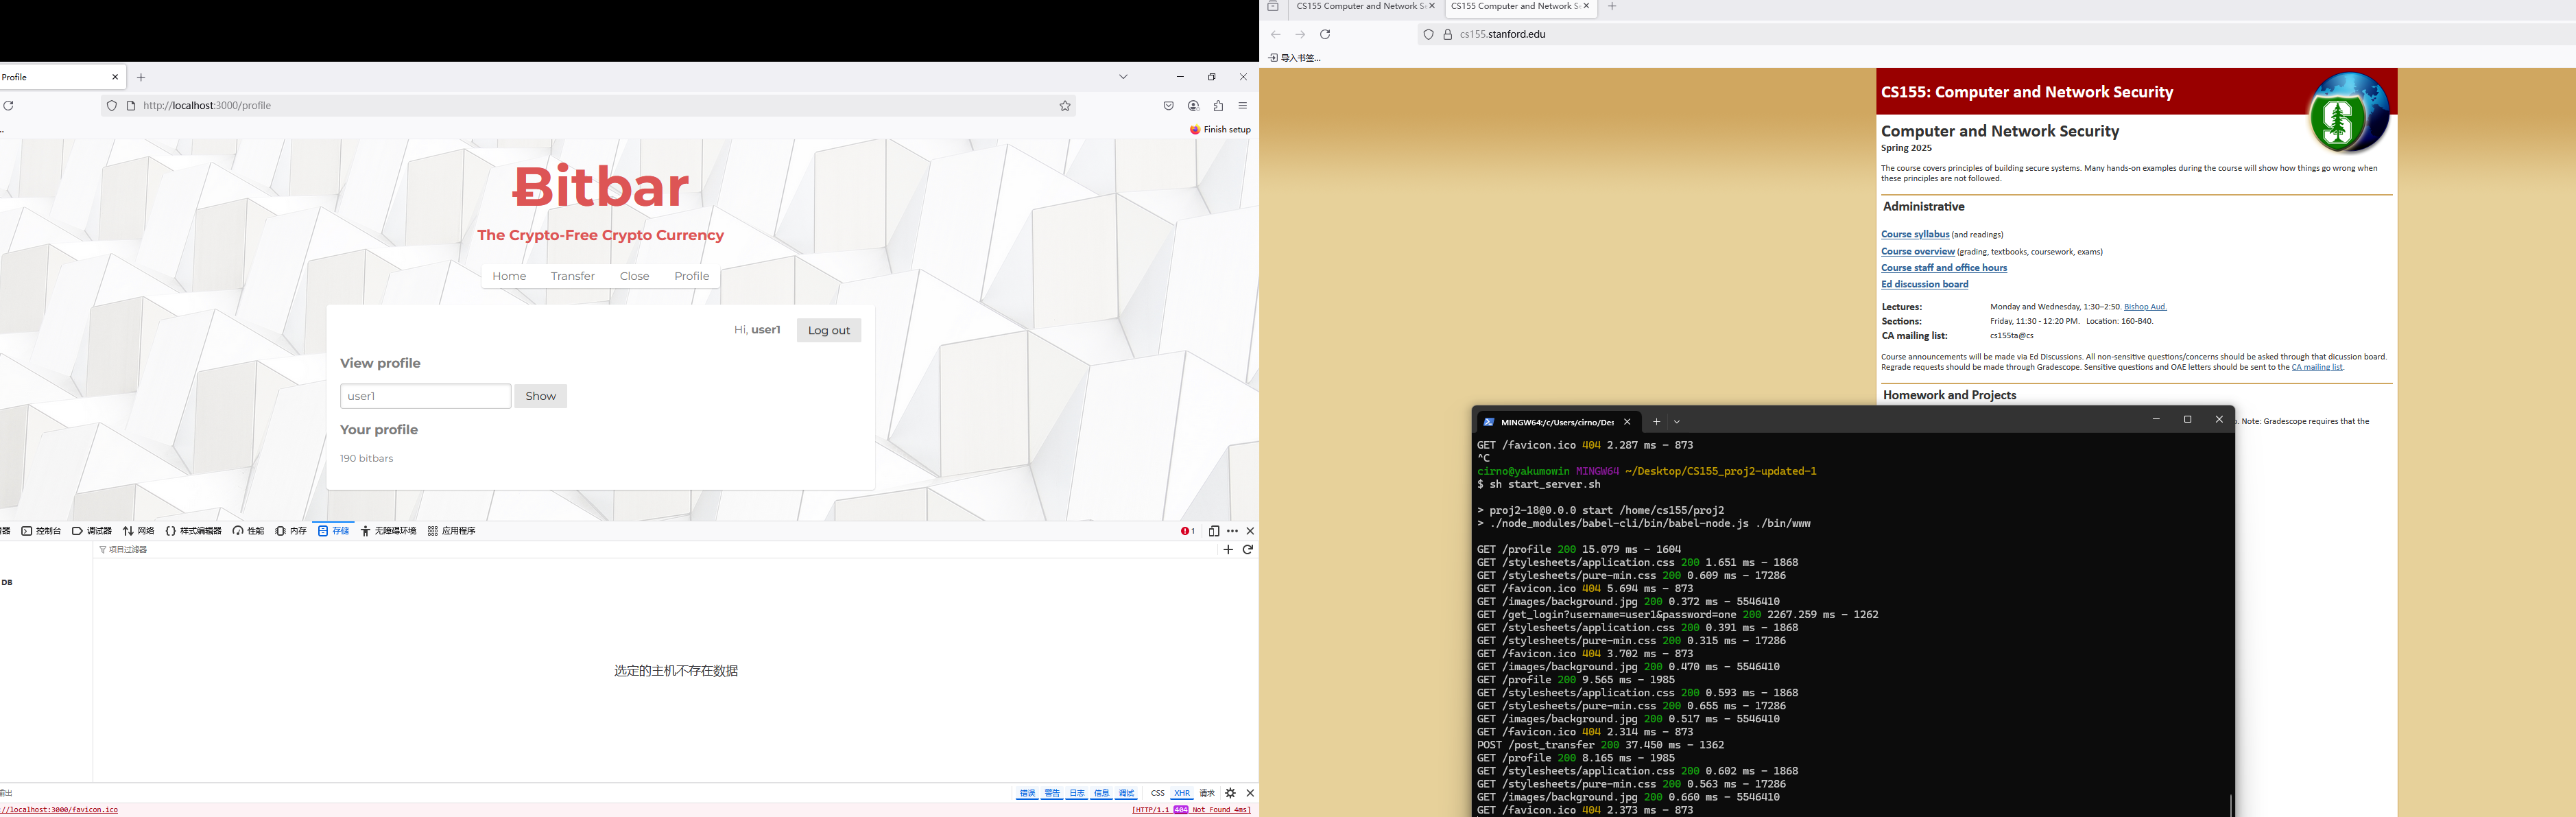Toggle the 调试 debug console filter
Viewport: 2576px width, 817px height.
tap(1126, 793)
